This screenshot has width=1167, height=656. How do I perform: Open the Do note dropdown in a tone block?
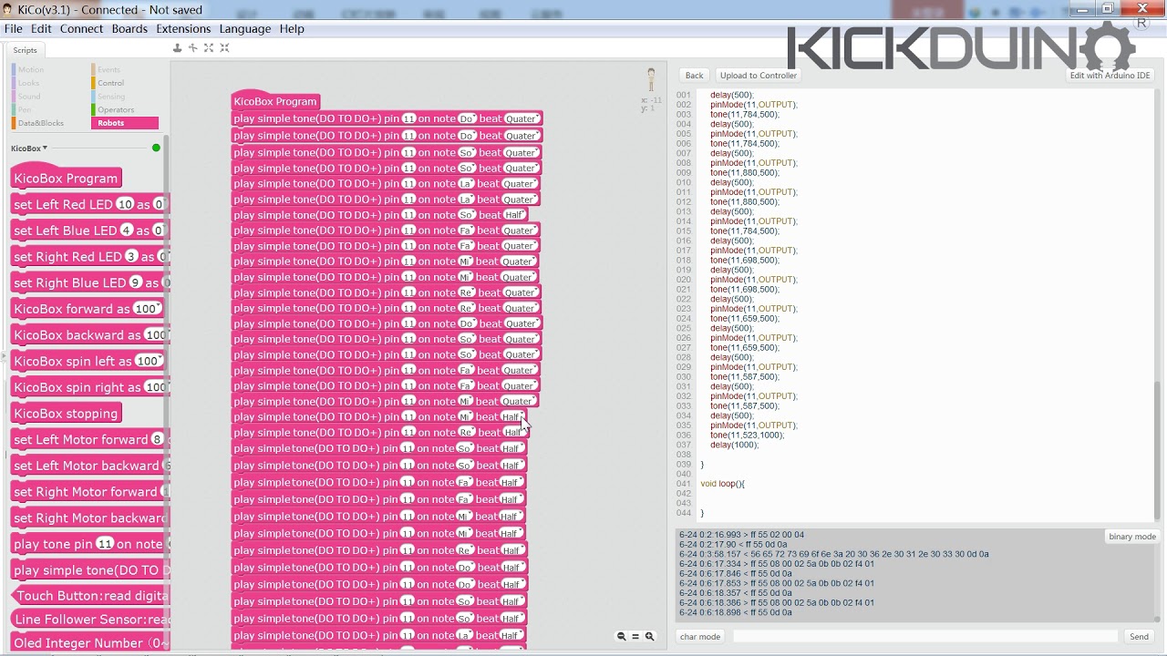[x=467, y=118]
